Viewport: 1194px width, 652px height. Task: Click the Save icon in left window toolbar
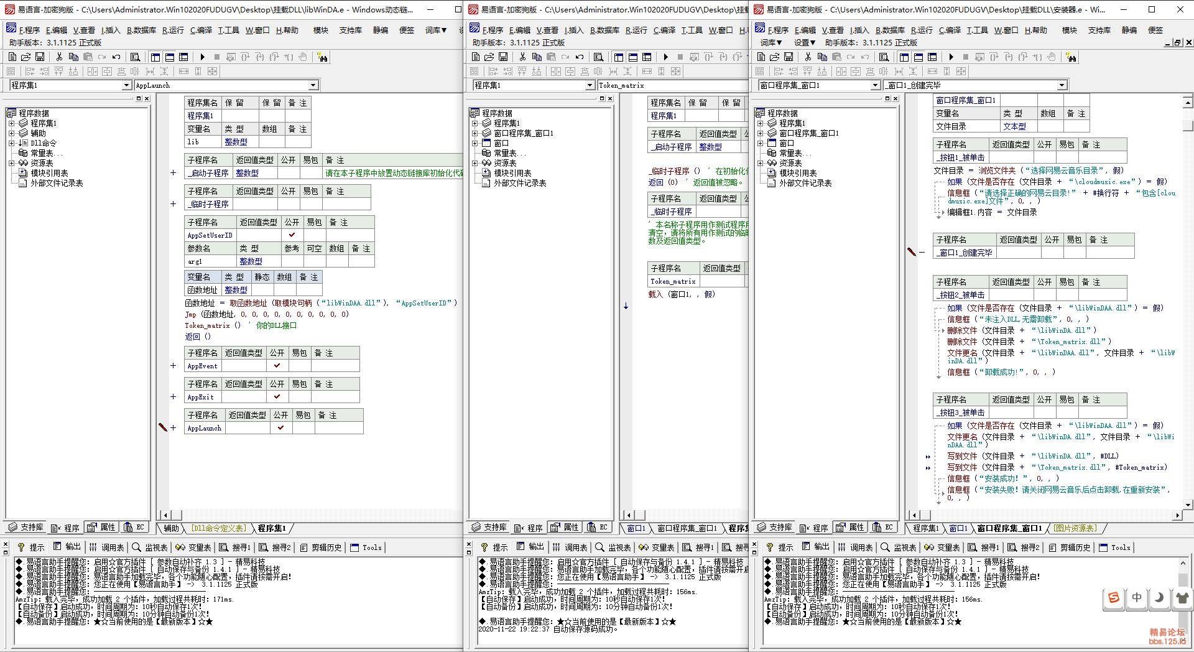40,57
